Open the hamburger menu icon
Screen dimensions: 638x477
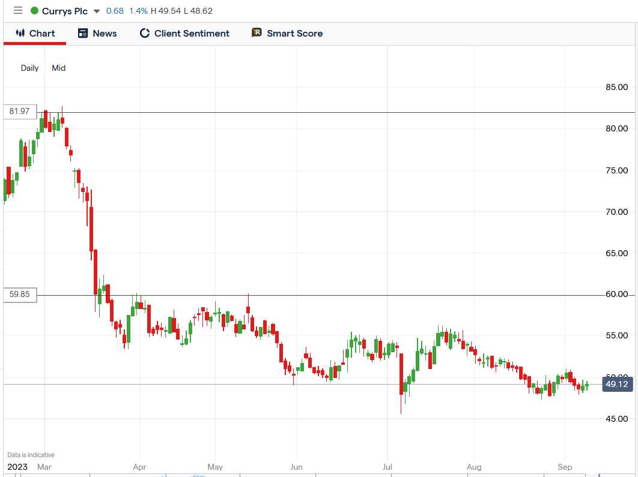[18, 10]
